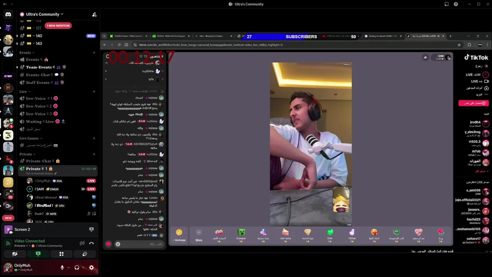Click the LIVE badge next to !OnlyMuh
This screenshot has width=492, height=277.
point(91,181)
